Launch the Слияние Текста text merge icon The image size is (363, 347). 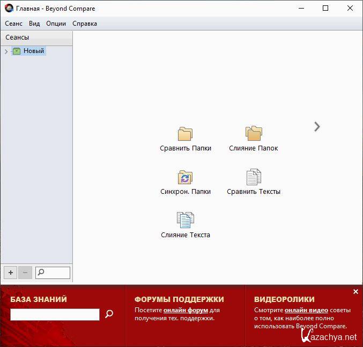pos(185,220)
